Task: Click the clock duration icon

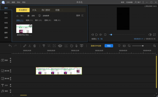Action: tap(72, 46)
